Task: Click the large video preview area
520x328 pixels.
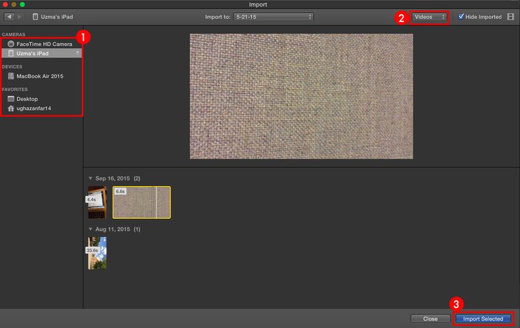Action: [301, 96]
